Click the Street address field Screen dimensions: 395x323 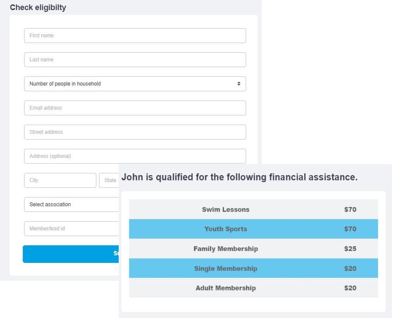point(134,132)
